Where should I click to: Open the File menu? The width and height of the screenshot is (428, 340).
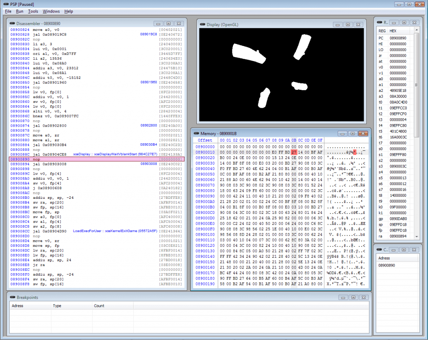[x=8, y=11]
